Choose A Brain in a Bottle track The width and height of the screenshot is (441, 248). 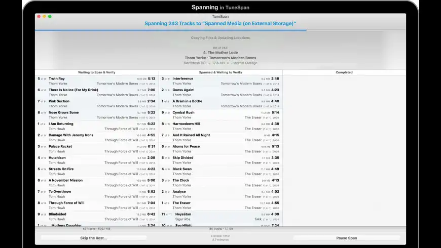point(220,103)
